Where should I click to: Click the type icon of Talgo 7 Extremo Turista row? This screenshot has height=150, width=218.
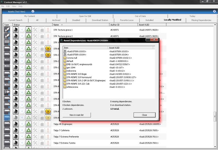(6, 142)
